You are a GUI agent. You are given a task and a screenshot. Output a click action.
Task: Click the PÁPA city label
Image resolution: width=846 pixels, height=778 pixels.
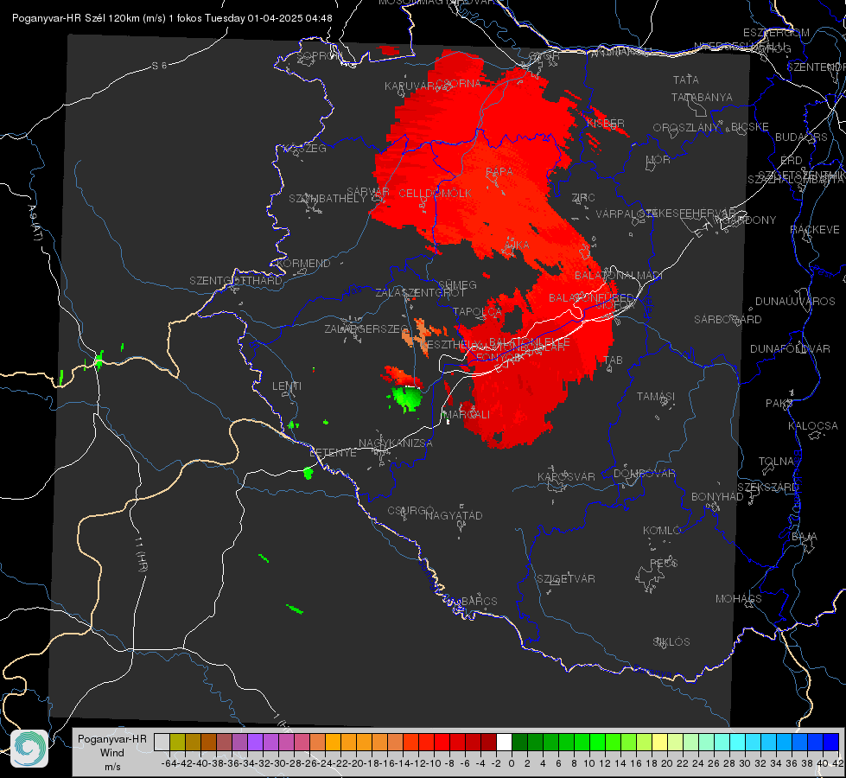499,172
